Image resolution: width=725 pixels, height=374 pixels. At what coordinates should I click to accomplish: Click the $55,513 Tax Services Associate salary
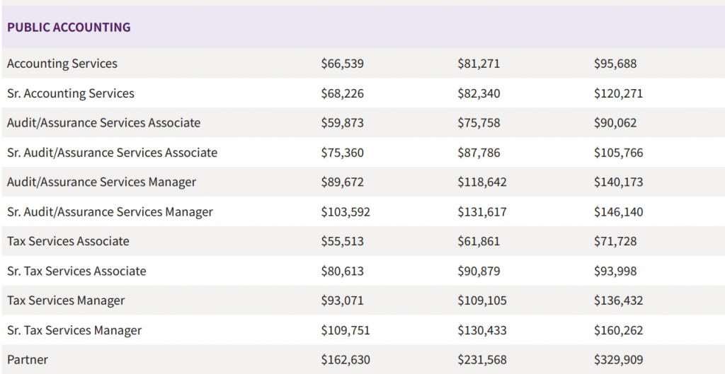click(343, 242)
